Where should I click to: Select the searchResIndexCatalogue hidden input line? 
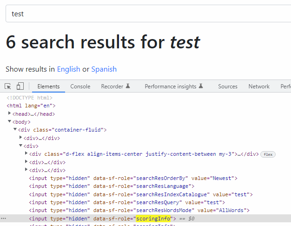[x=141, y=194]
